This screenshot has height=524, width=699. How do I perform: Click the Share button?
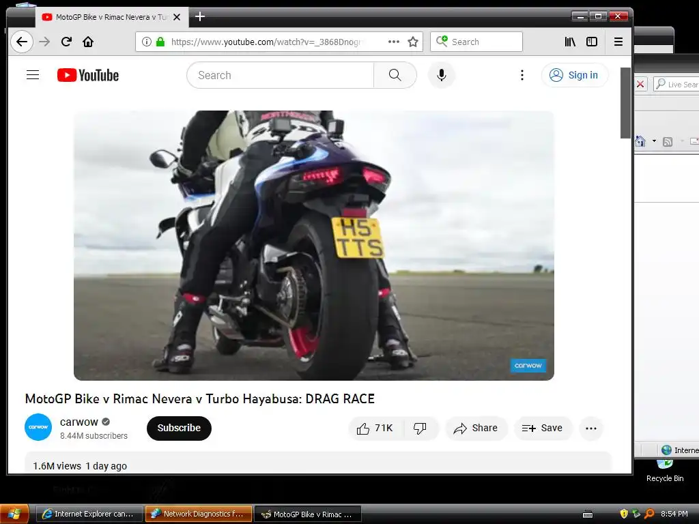(x=476, y=428)
